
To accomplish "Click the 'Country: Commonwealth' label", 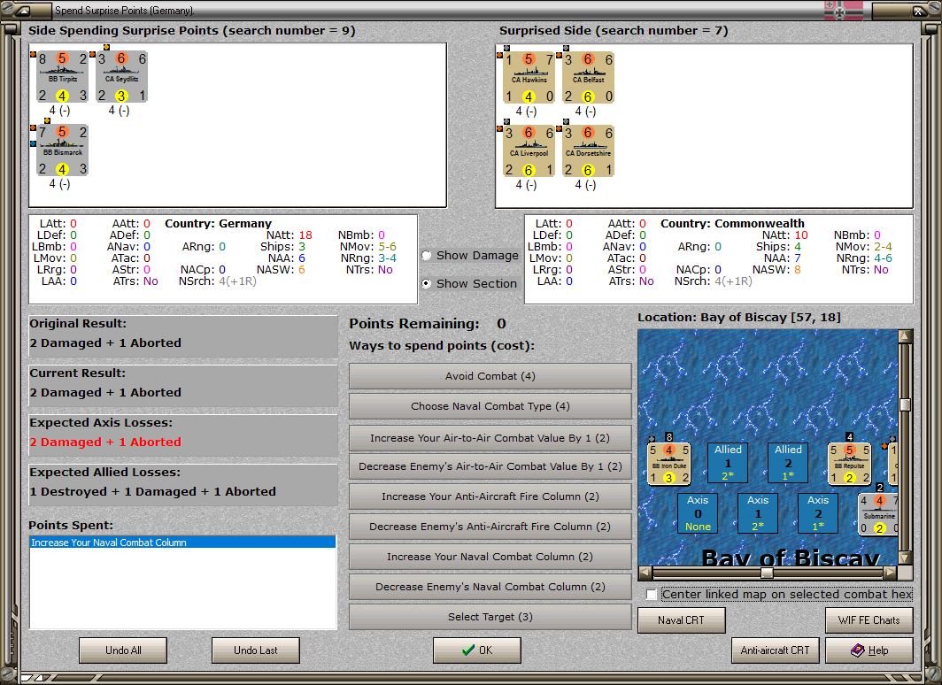I will [732, 223].
